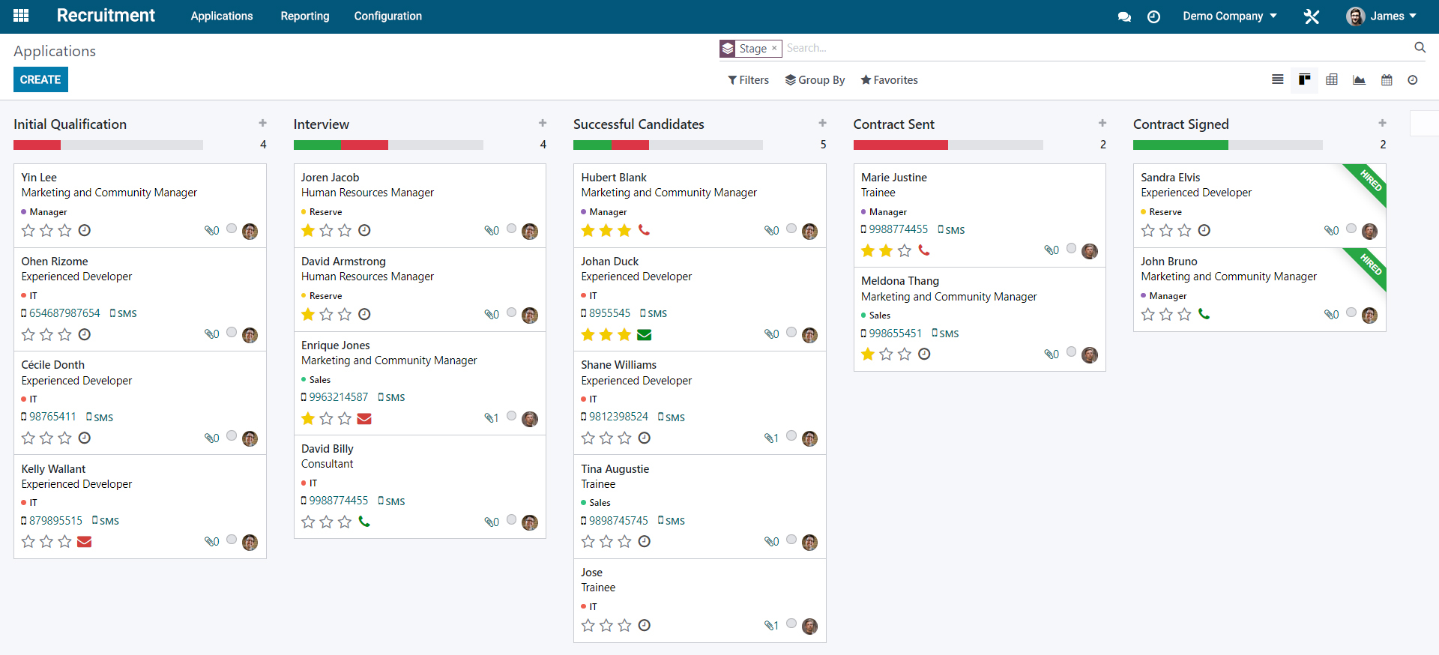Switch to list view
The height and width of the screenshot is (655, 1439).
tap(1278, 79)
